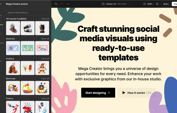Image resolution: width=177 pixels, height=113 pixels.
Task: Select the Bermuda stop sign illustration
Action: [x=13, y=88]
